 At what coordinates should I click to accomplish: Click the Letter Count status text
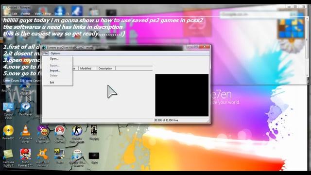point(14,81)
